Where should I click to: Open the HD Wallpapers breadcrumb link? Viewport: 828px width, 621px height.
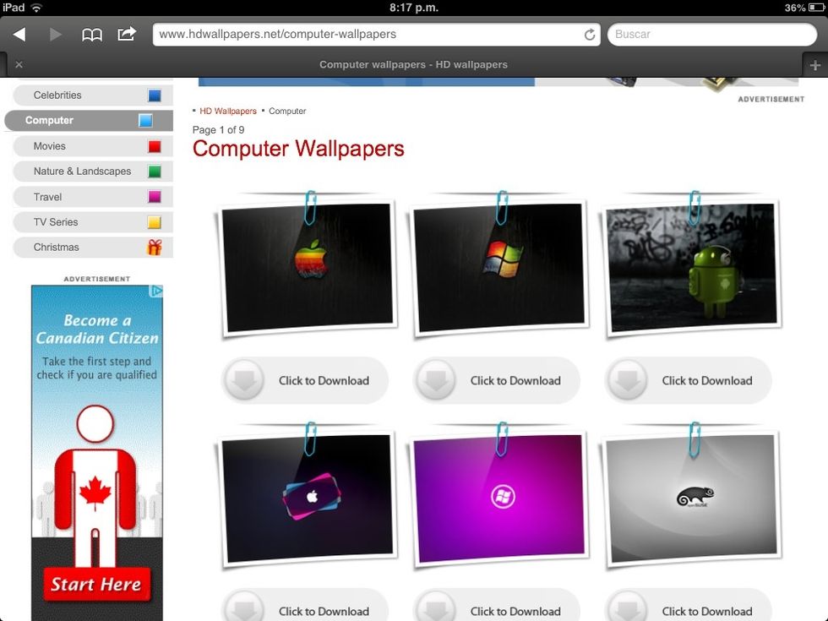click(x=226, y=111)
